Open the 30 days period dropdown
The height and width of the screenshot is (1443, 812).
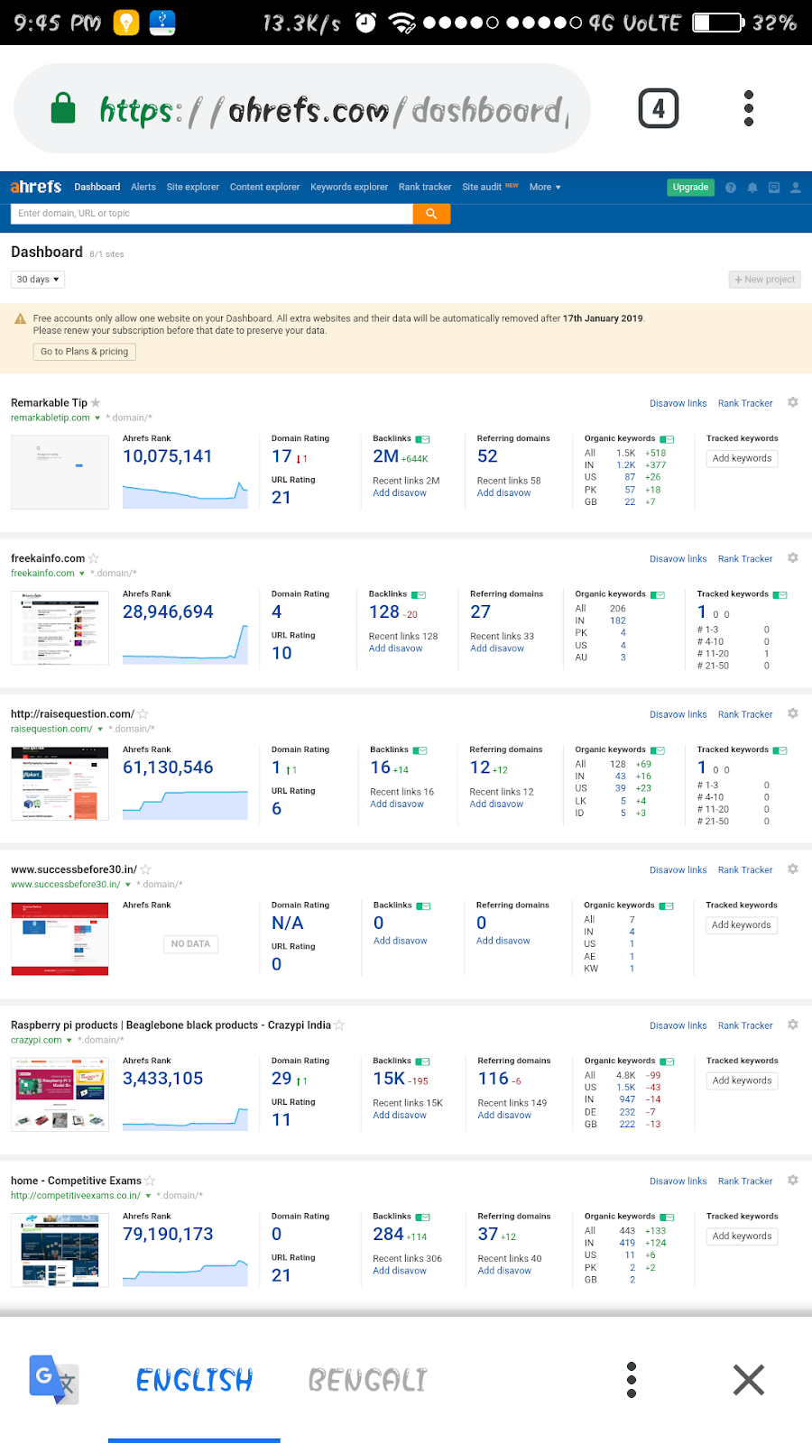(38, 280)
